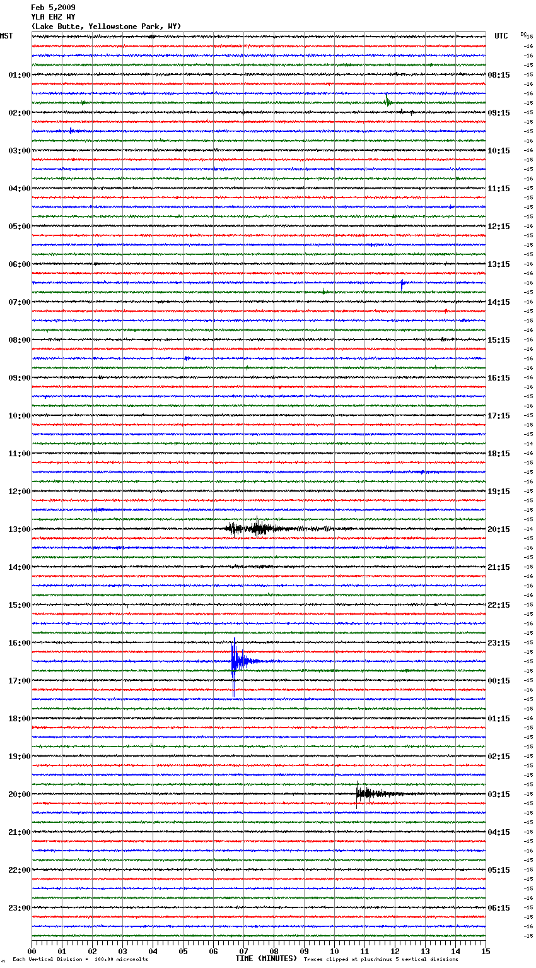Click the 09:15 UTC time label

coord(499,113)
